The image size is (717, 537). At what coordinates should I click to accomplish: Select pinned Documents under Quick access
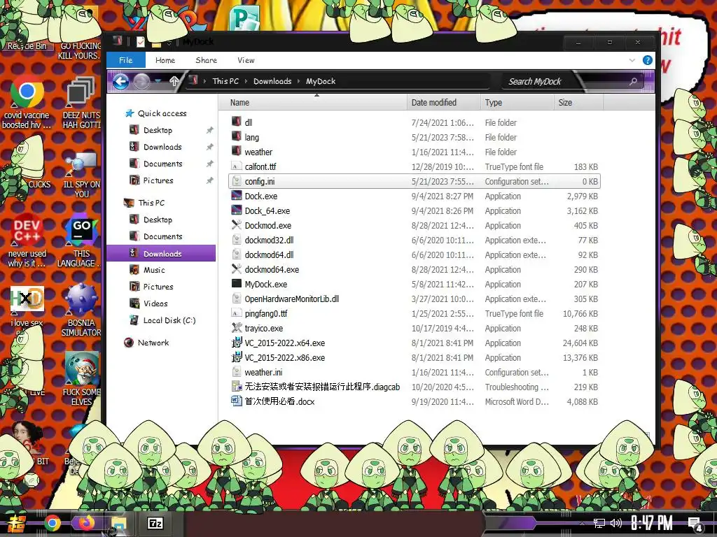162,164
